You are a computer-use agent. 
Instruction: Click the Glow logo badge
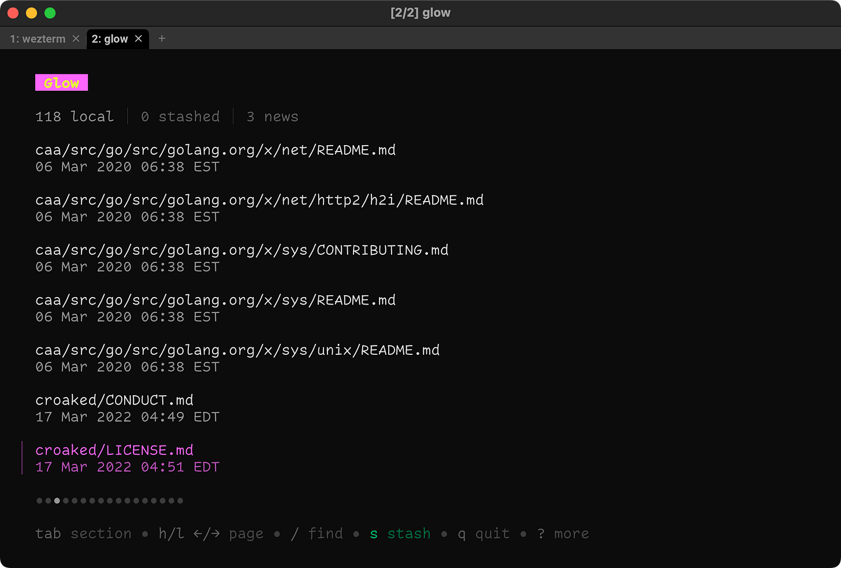pyautogui.click(x=62, y=83)
